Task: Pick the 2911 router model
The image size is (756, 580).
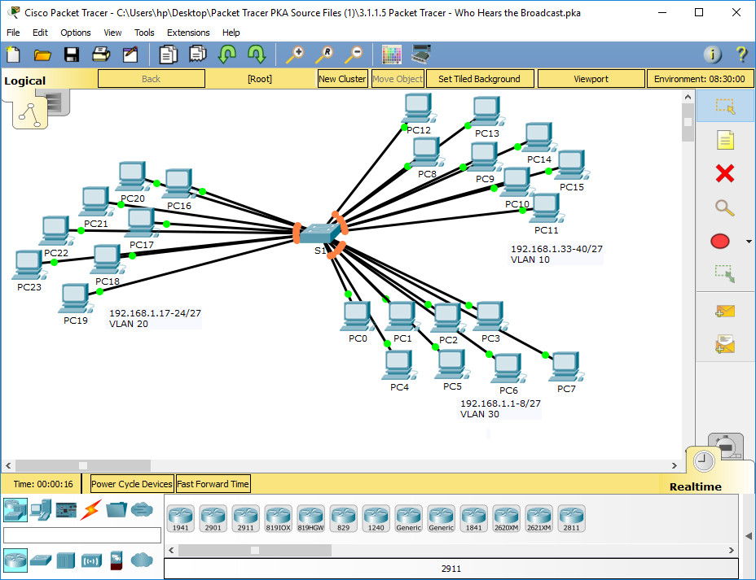Action: tap(245, 518)
